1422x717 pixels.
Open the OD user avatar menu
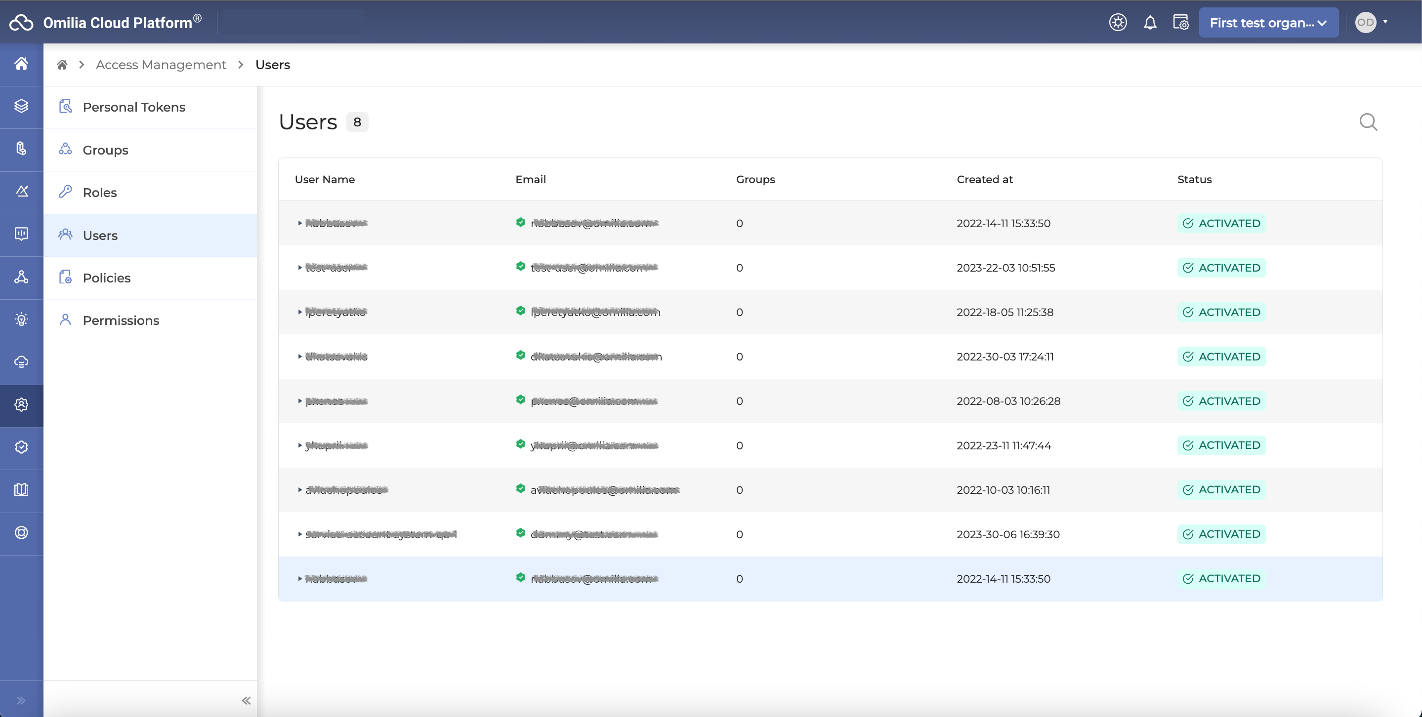click(1371, 23)
